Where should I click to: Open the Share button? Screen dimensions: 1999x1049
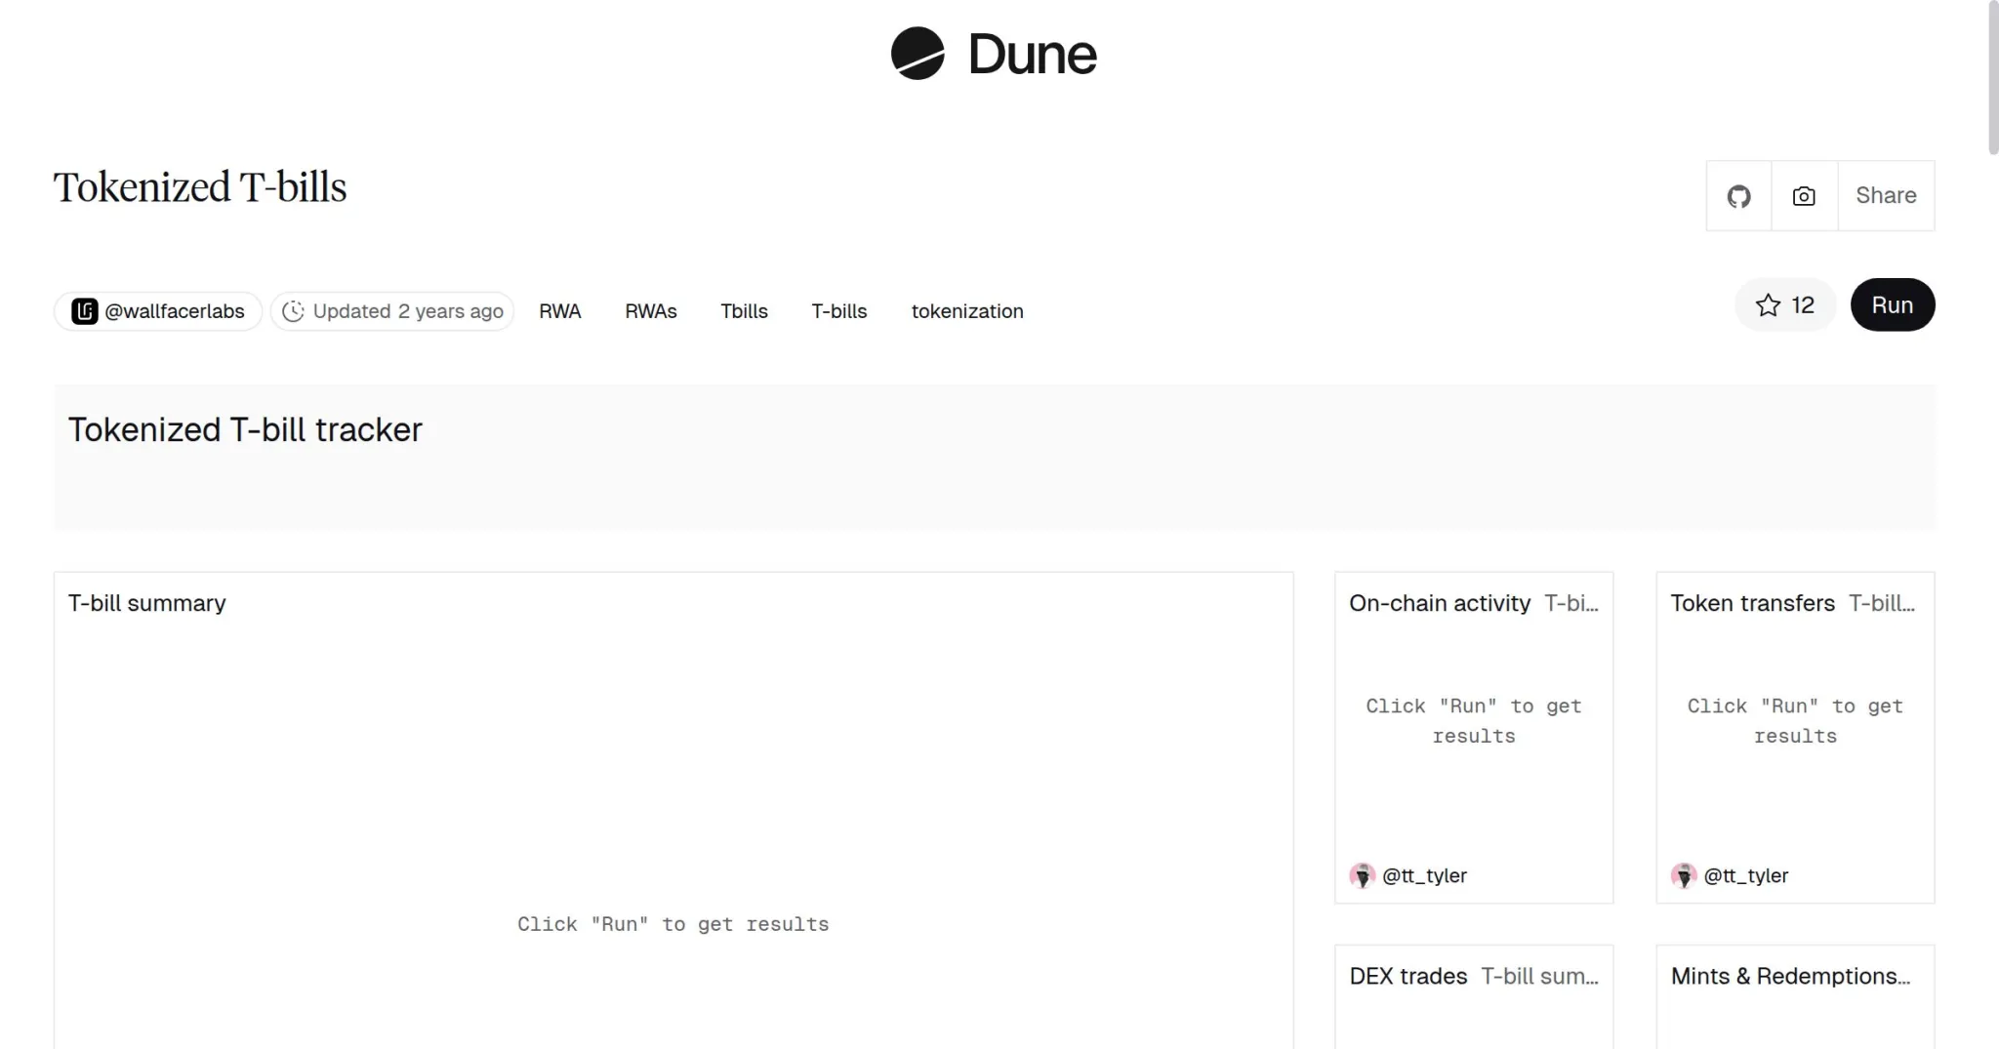1885,196
